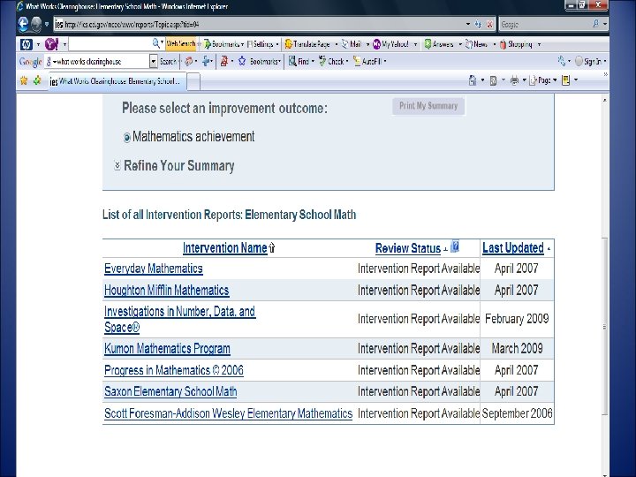Open the dropdown arrow beside the Print icon
636x477 pixels.
coord(524,80)
